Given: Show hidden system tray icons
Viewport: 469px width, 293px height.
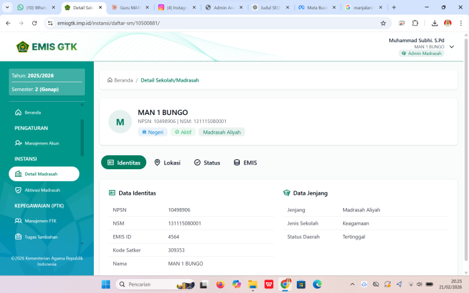Looking at the screenshot, I should point(352,284).
